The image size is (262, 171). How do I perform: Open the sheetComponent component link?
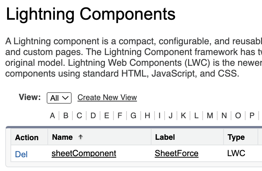click(x=84, y=154)
